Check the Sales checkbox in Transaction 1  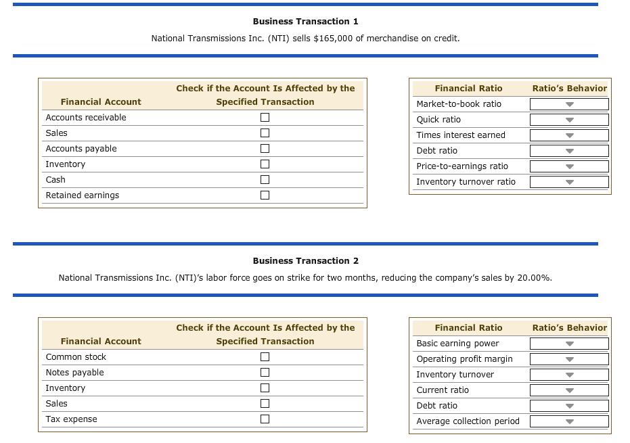click(x=265, y=133)
